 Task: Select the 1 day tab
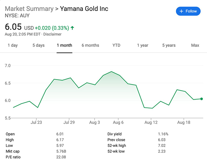(x=12, y=46)
